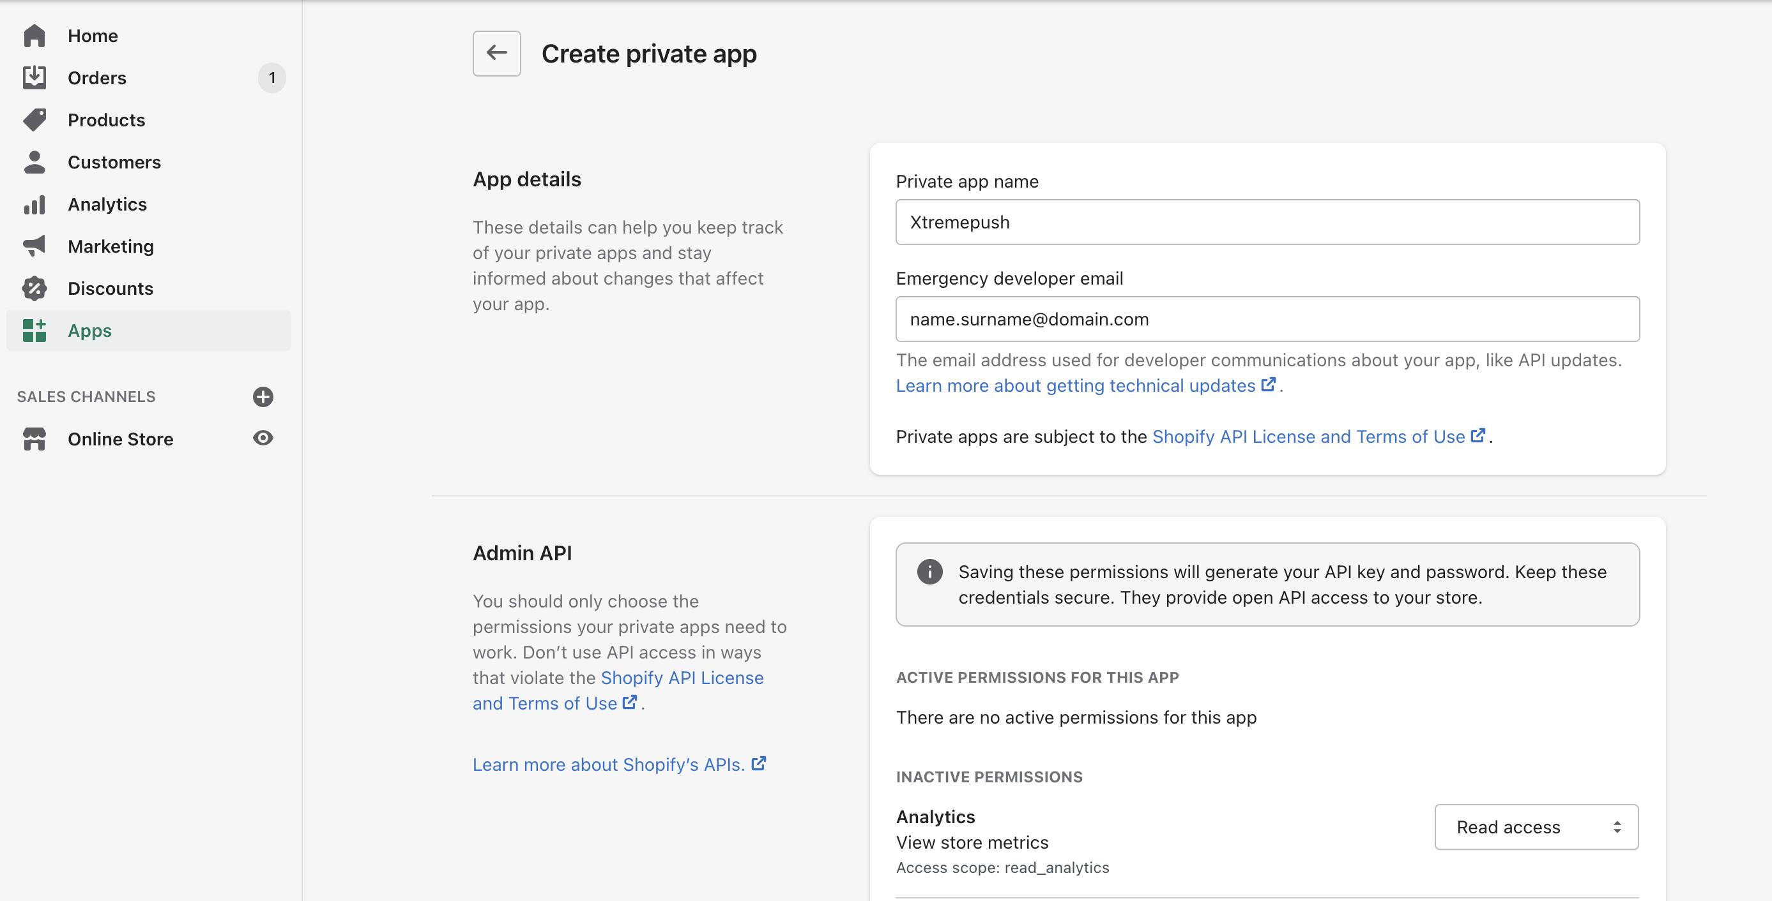
Task: View online store via eye icon
Action: pos(263,438)
